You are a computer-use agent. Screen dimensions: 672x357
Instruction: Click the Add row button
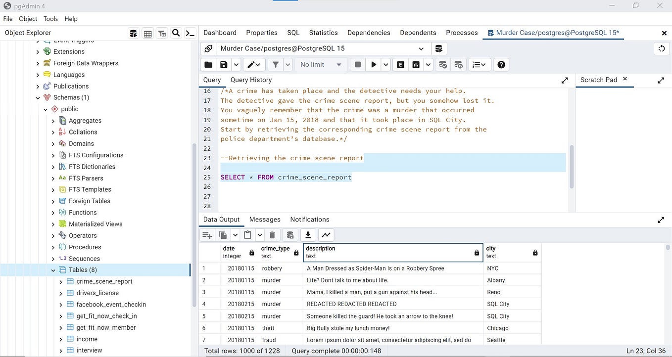pyautogui.click(x=207, y=235)
